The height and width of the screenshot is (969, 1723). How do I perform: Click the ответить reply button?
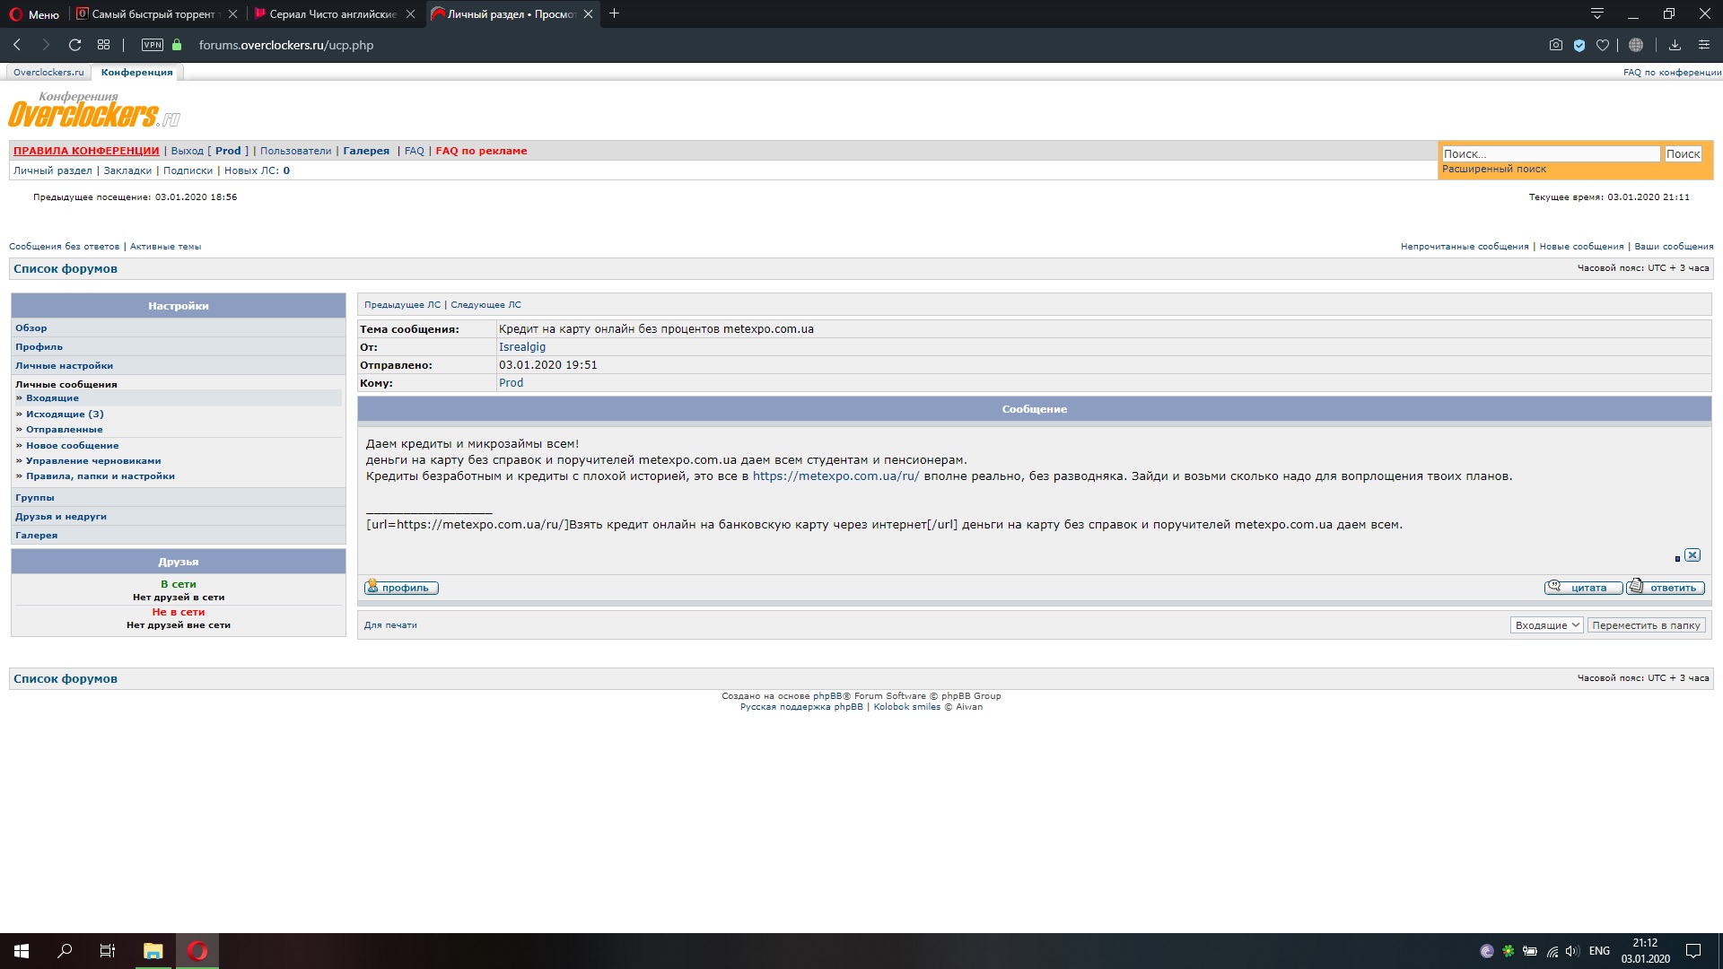[1666, 588]
